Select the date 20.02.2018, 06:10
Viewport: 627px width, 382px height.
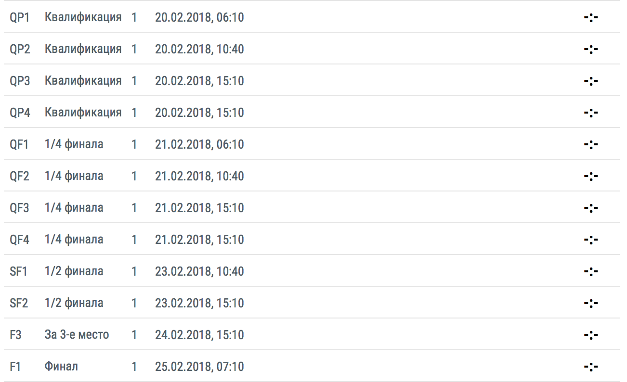(x=199, y=18)
